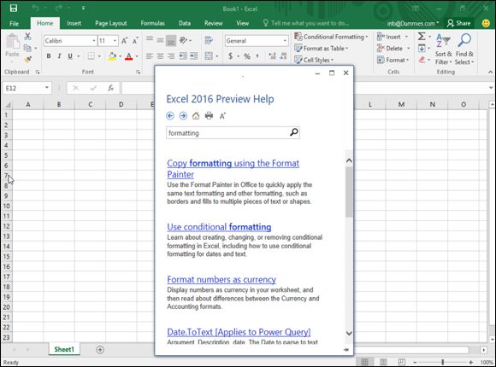Viewport: 496px width, 367px height.
Task: Send feedback via smiley face icon
Action: coord(486,23)
